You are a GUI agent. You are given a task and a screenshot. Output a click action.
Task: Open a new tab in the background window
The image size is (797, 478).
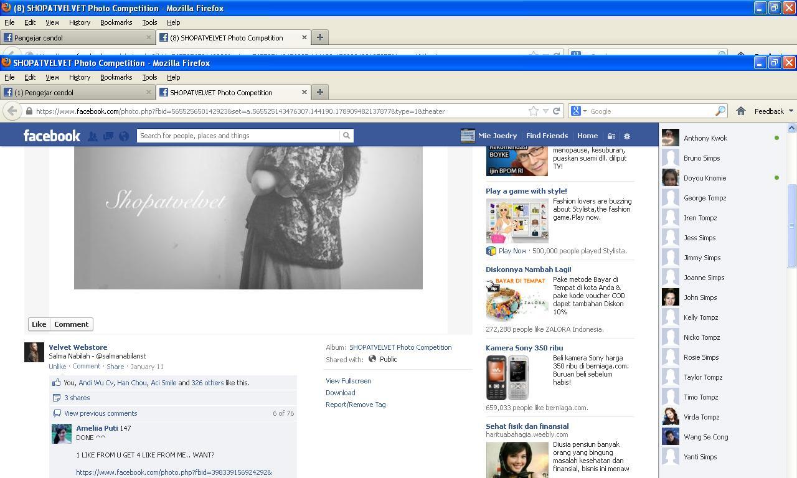coord(319,37)
